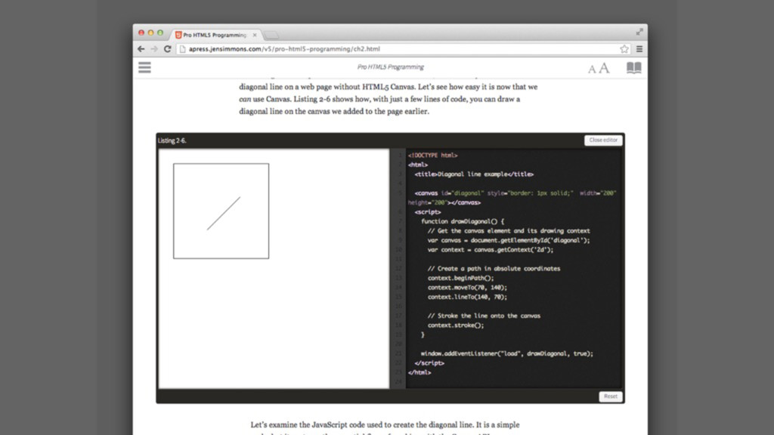This screenshot has height=435, width=774.
Task: Click the Close editor button
Action: point(603,140)
